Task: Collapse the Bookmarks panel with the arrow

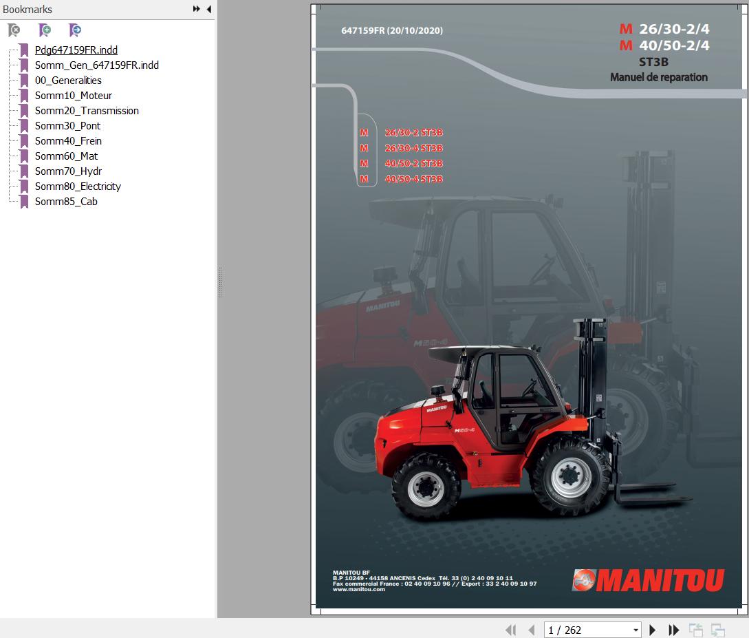Action: (x=209, y=9)
